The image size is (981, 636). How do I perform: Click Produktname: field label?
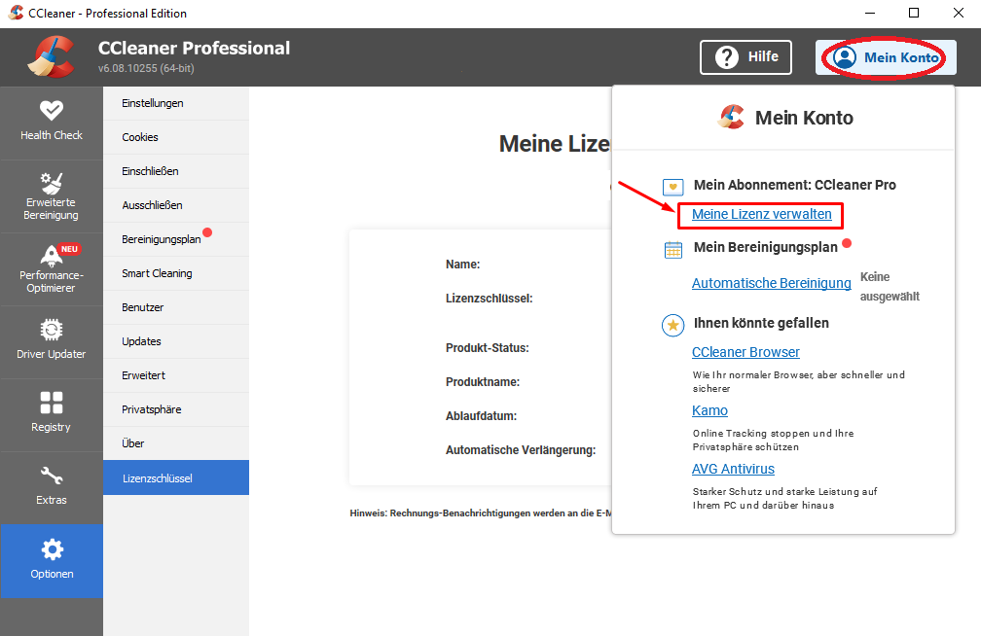point(483,382)
